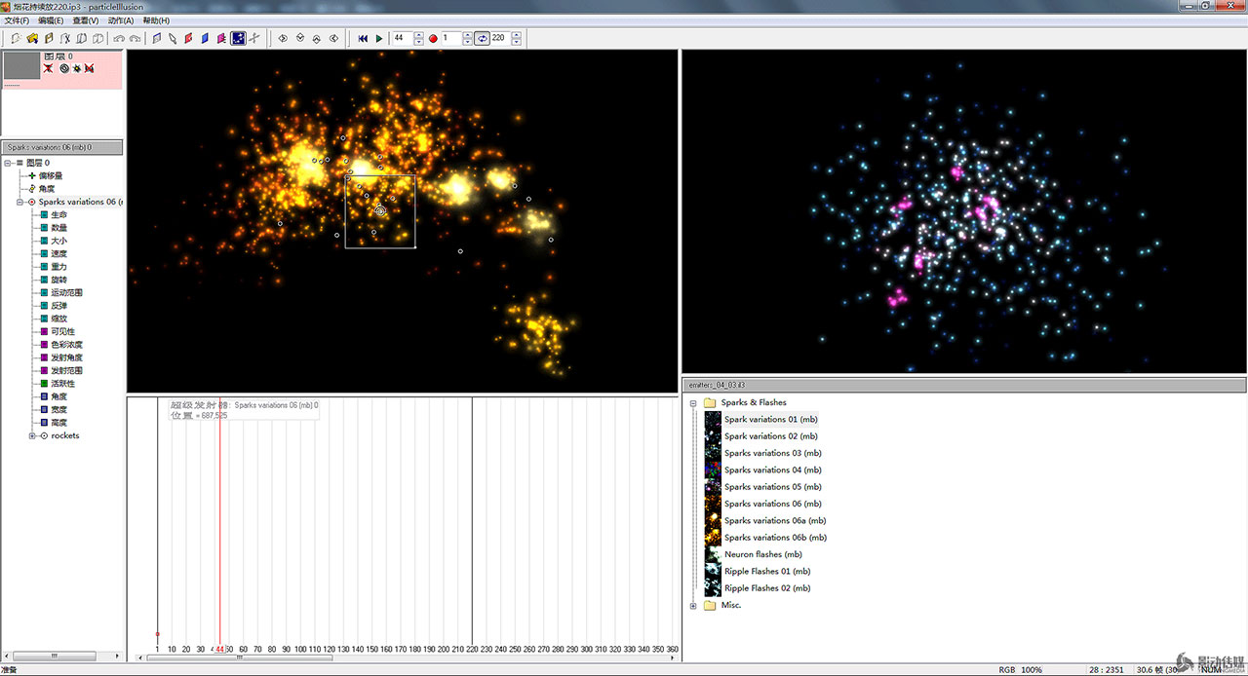Click the Sparks variations 04 thumbnail
Viewport: 1248px width, 676px height.
713,469
